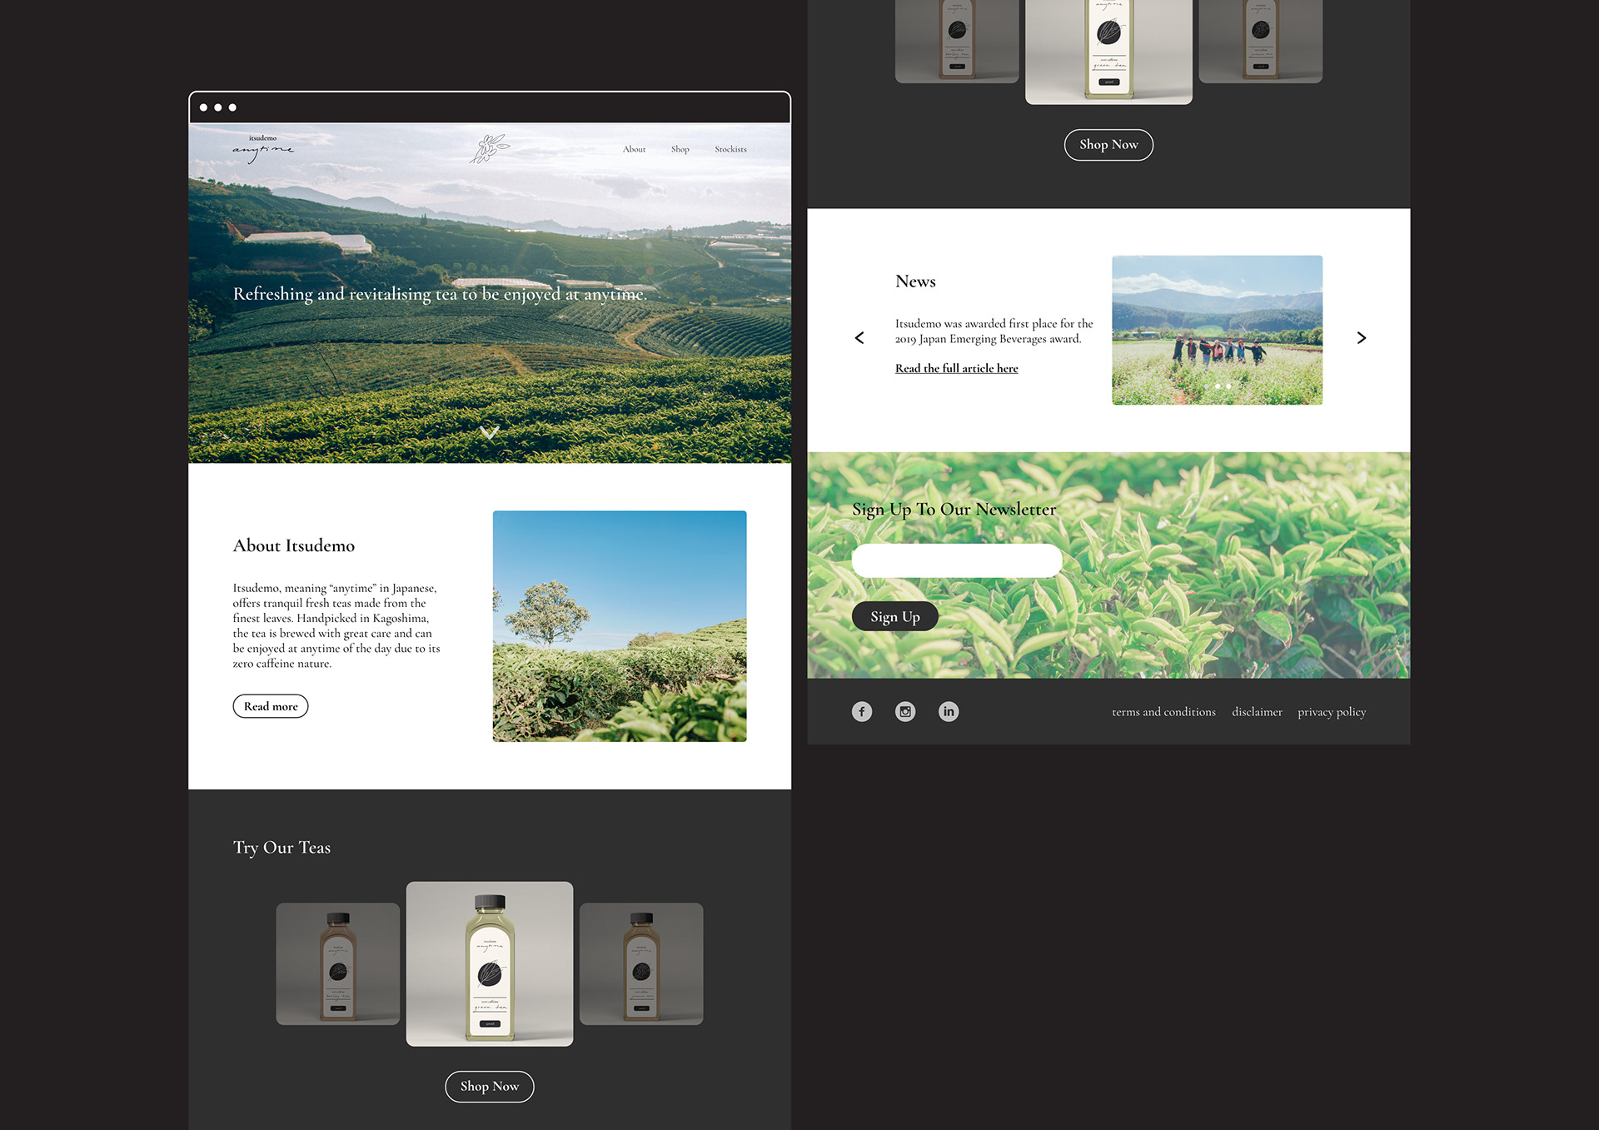Open the About nav menu item

(x=634, y=149)
